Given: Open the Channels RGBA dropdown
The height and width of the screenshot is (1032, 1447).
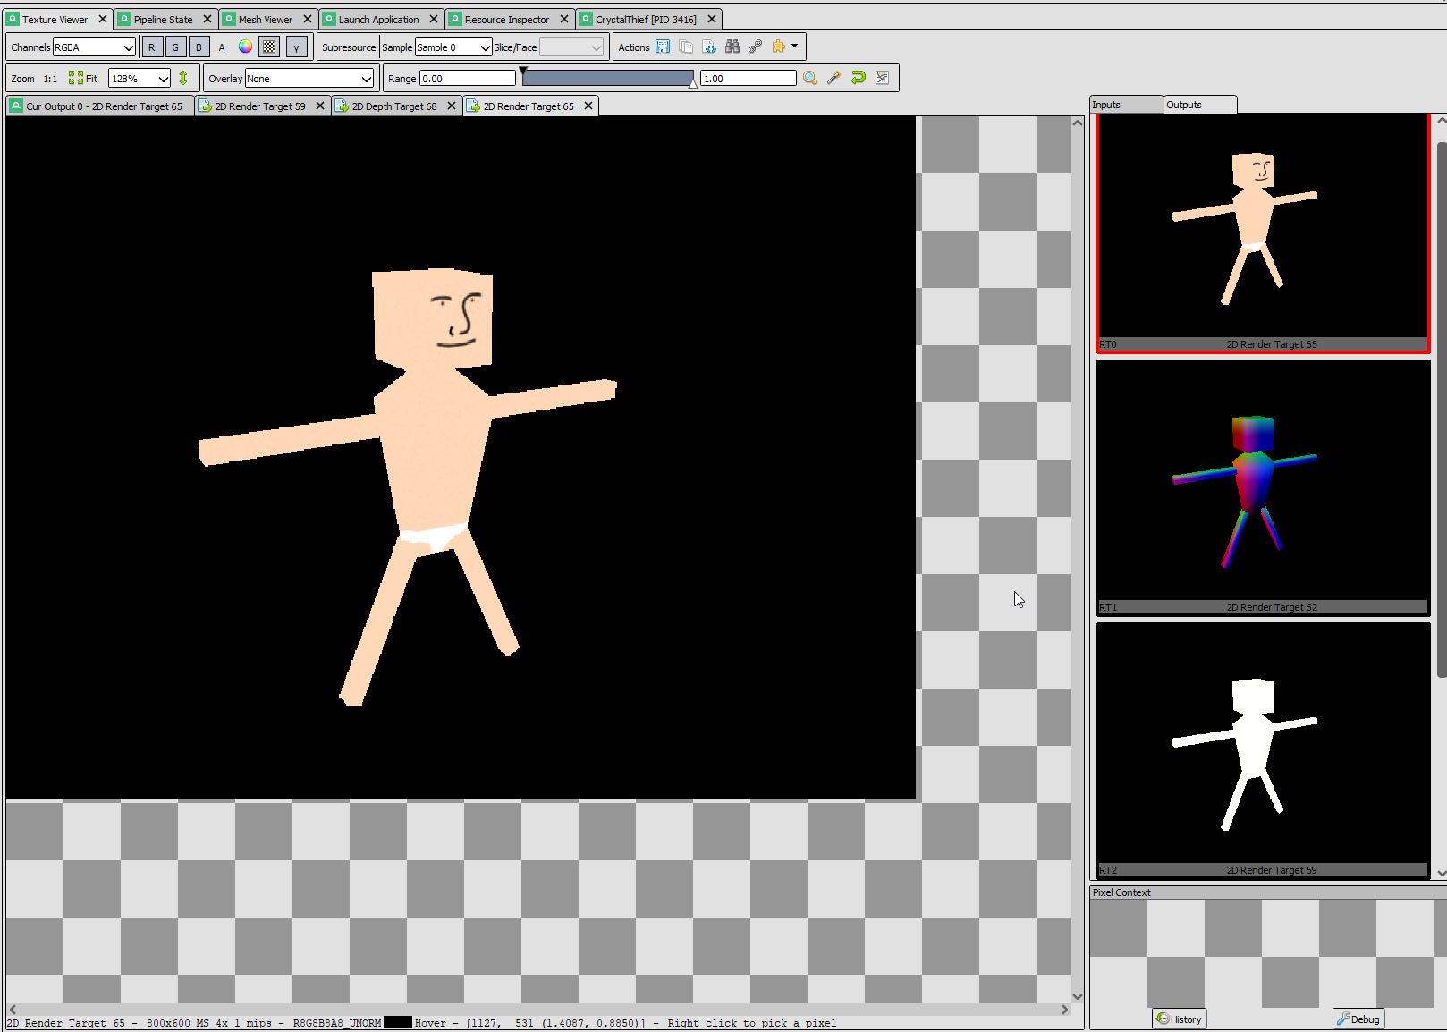Looking at the screenshot, I should coord(94,47).
